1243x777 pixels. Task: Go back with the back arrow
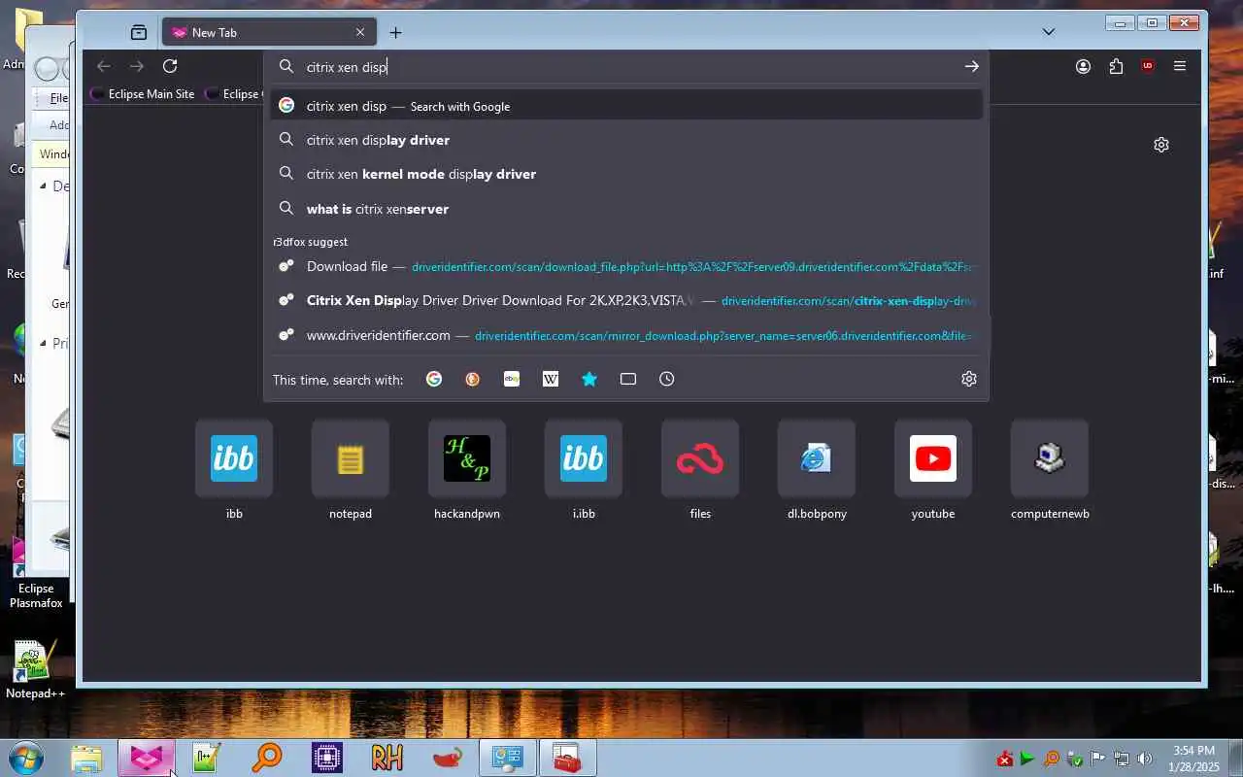[104, 66]
